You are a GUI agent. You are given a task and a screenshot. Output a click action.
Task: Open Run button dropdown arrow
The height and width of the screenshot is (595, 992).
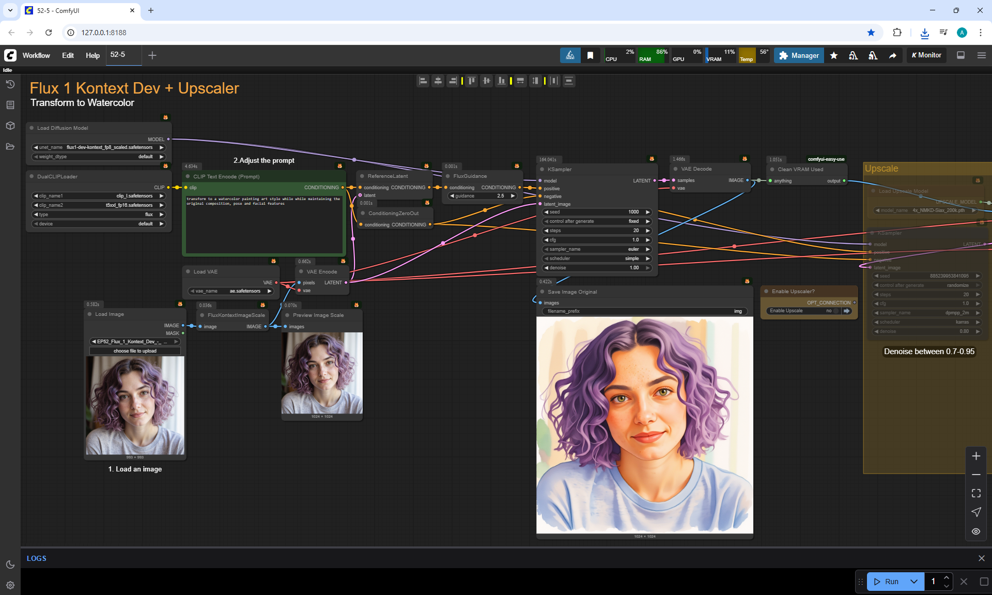tap(913, 581)
